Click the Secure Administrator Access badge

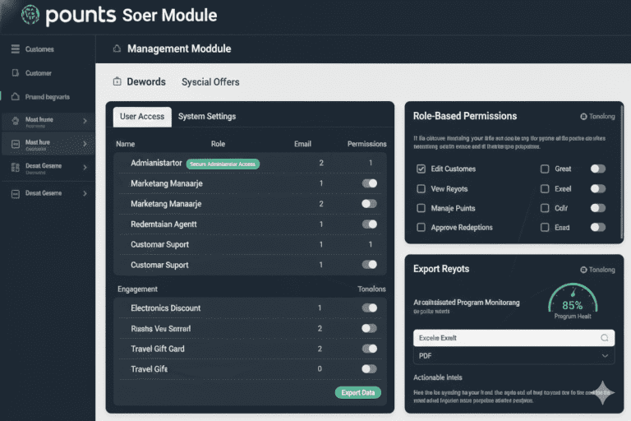point(223,164)
